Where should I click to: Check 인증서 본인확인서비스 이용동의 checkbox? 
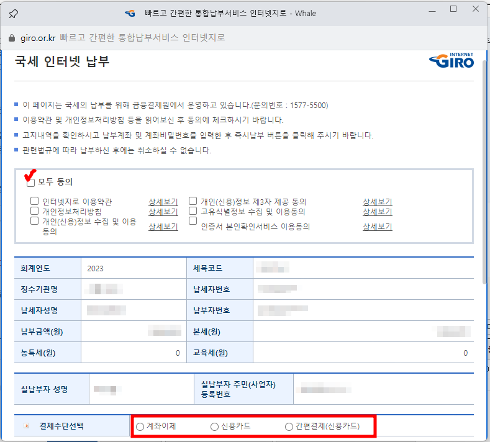tap(193, 221)
